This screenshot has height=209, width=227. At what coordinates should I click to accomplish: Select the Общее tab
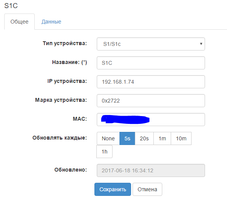(x=19, y=22)
